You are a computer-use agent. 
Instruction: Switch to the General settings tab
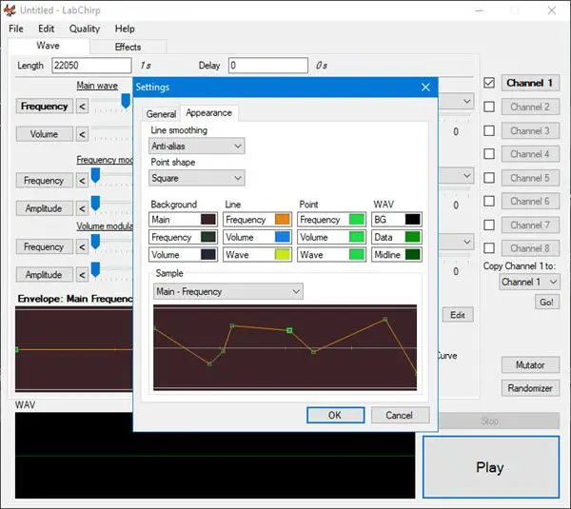coord(161,114)
